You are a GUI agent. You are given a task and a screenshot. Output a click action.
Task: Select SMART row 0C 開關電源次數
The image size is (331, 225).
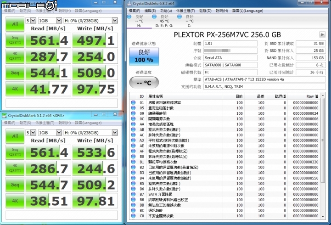pyautogui.click(x=224, y=119)
